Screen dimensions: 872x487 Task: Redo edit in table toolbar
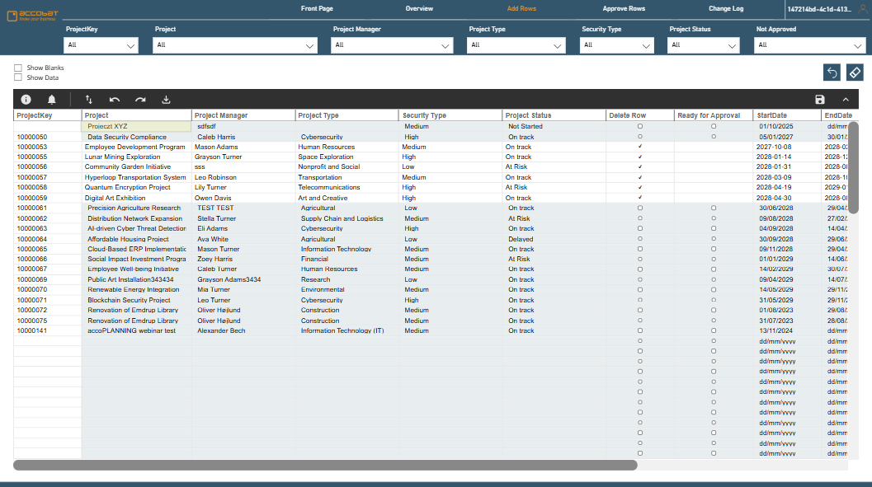click(140, 100)
